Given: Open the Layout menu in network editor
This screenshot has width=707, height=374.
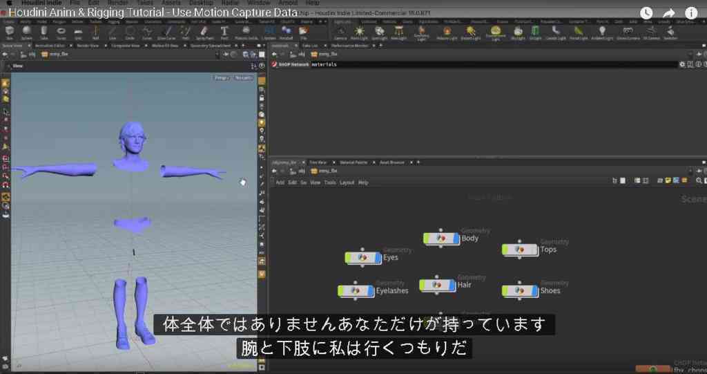Looking at the screenshot, I should [347, 183].
